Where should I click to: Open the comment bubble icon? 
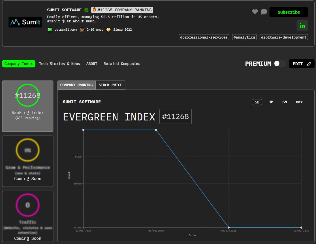[264, 12]
